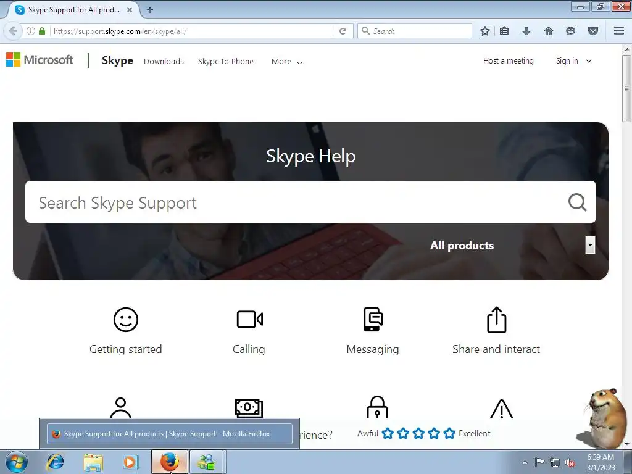
Task: Open Windows Explorer folder on taskbar
Action: [x=93, y=462]
